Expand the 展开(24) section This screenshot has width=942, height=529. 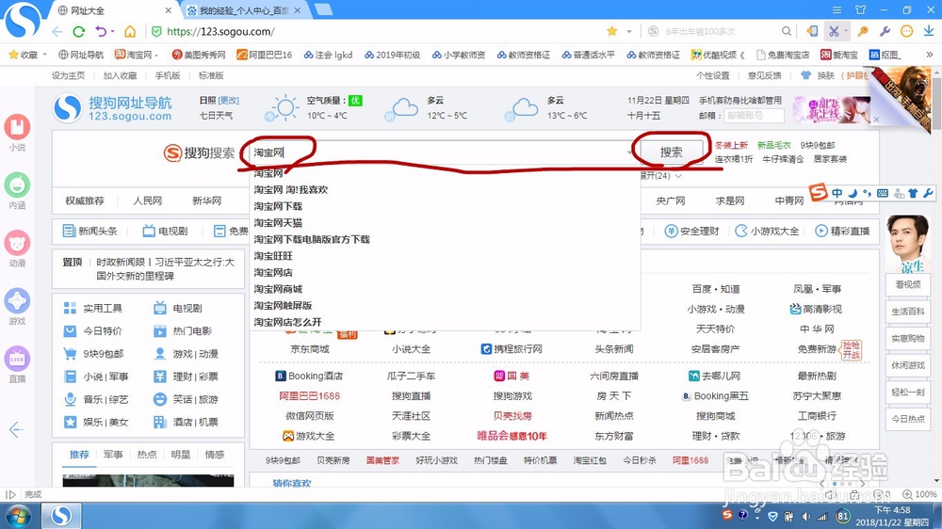point(660,175)
